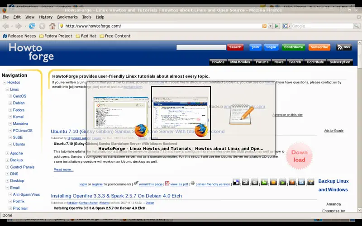Select the text editor notepad in switcher
The width and height of the screenshot is (362, 226).
coord(242,114)
